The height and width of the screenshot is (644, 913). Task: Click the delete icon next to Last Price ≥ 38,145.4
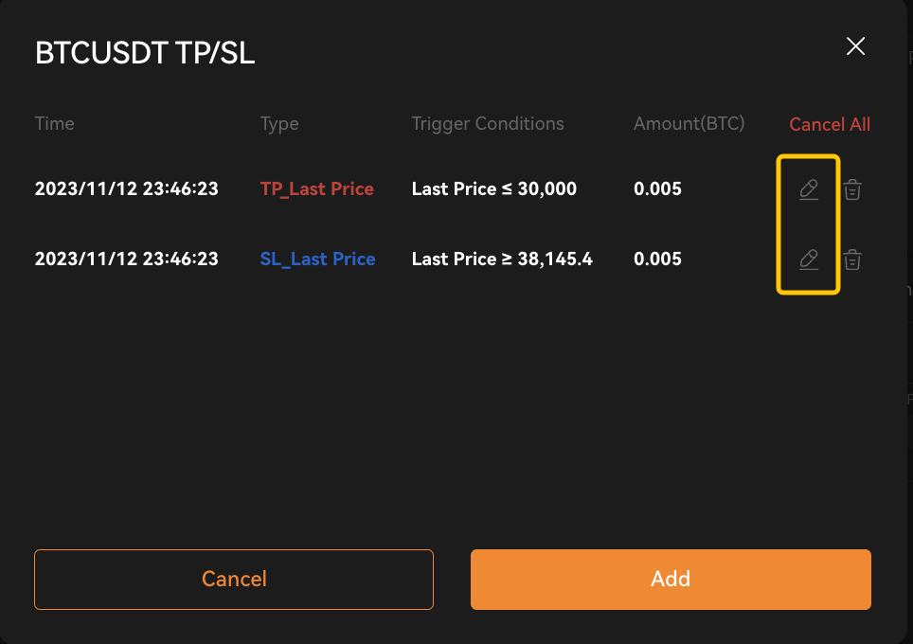851,259
